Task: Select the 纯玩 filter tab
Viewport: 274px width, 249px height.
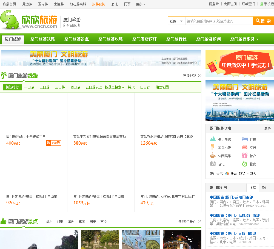Action: pyautogui.click(x=131, y=87)
